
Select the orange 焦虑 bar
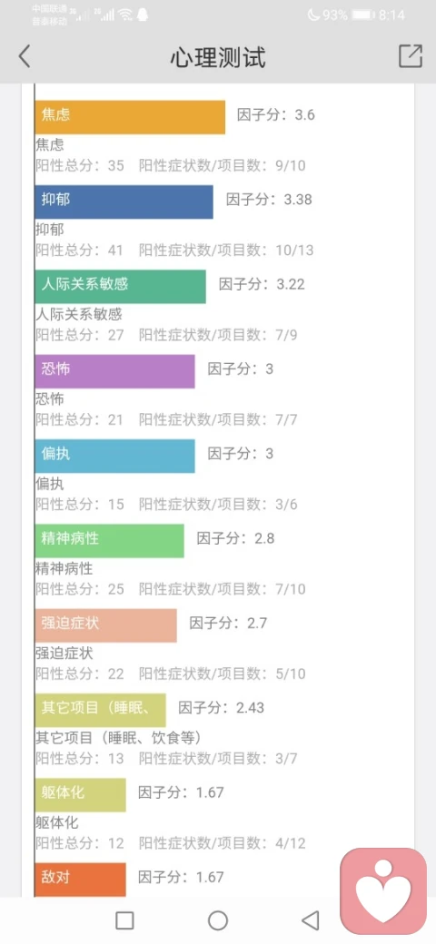(x=130, y=117)
